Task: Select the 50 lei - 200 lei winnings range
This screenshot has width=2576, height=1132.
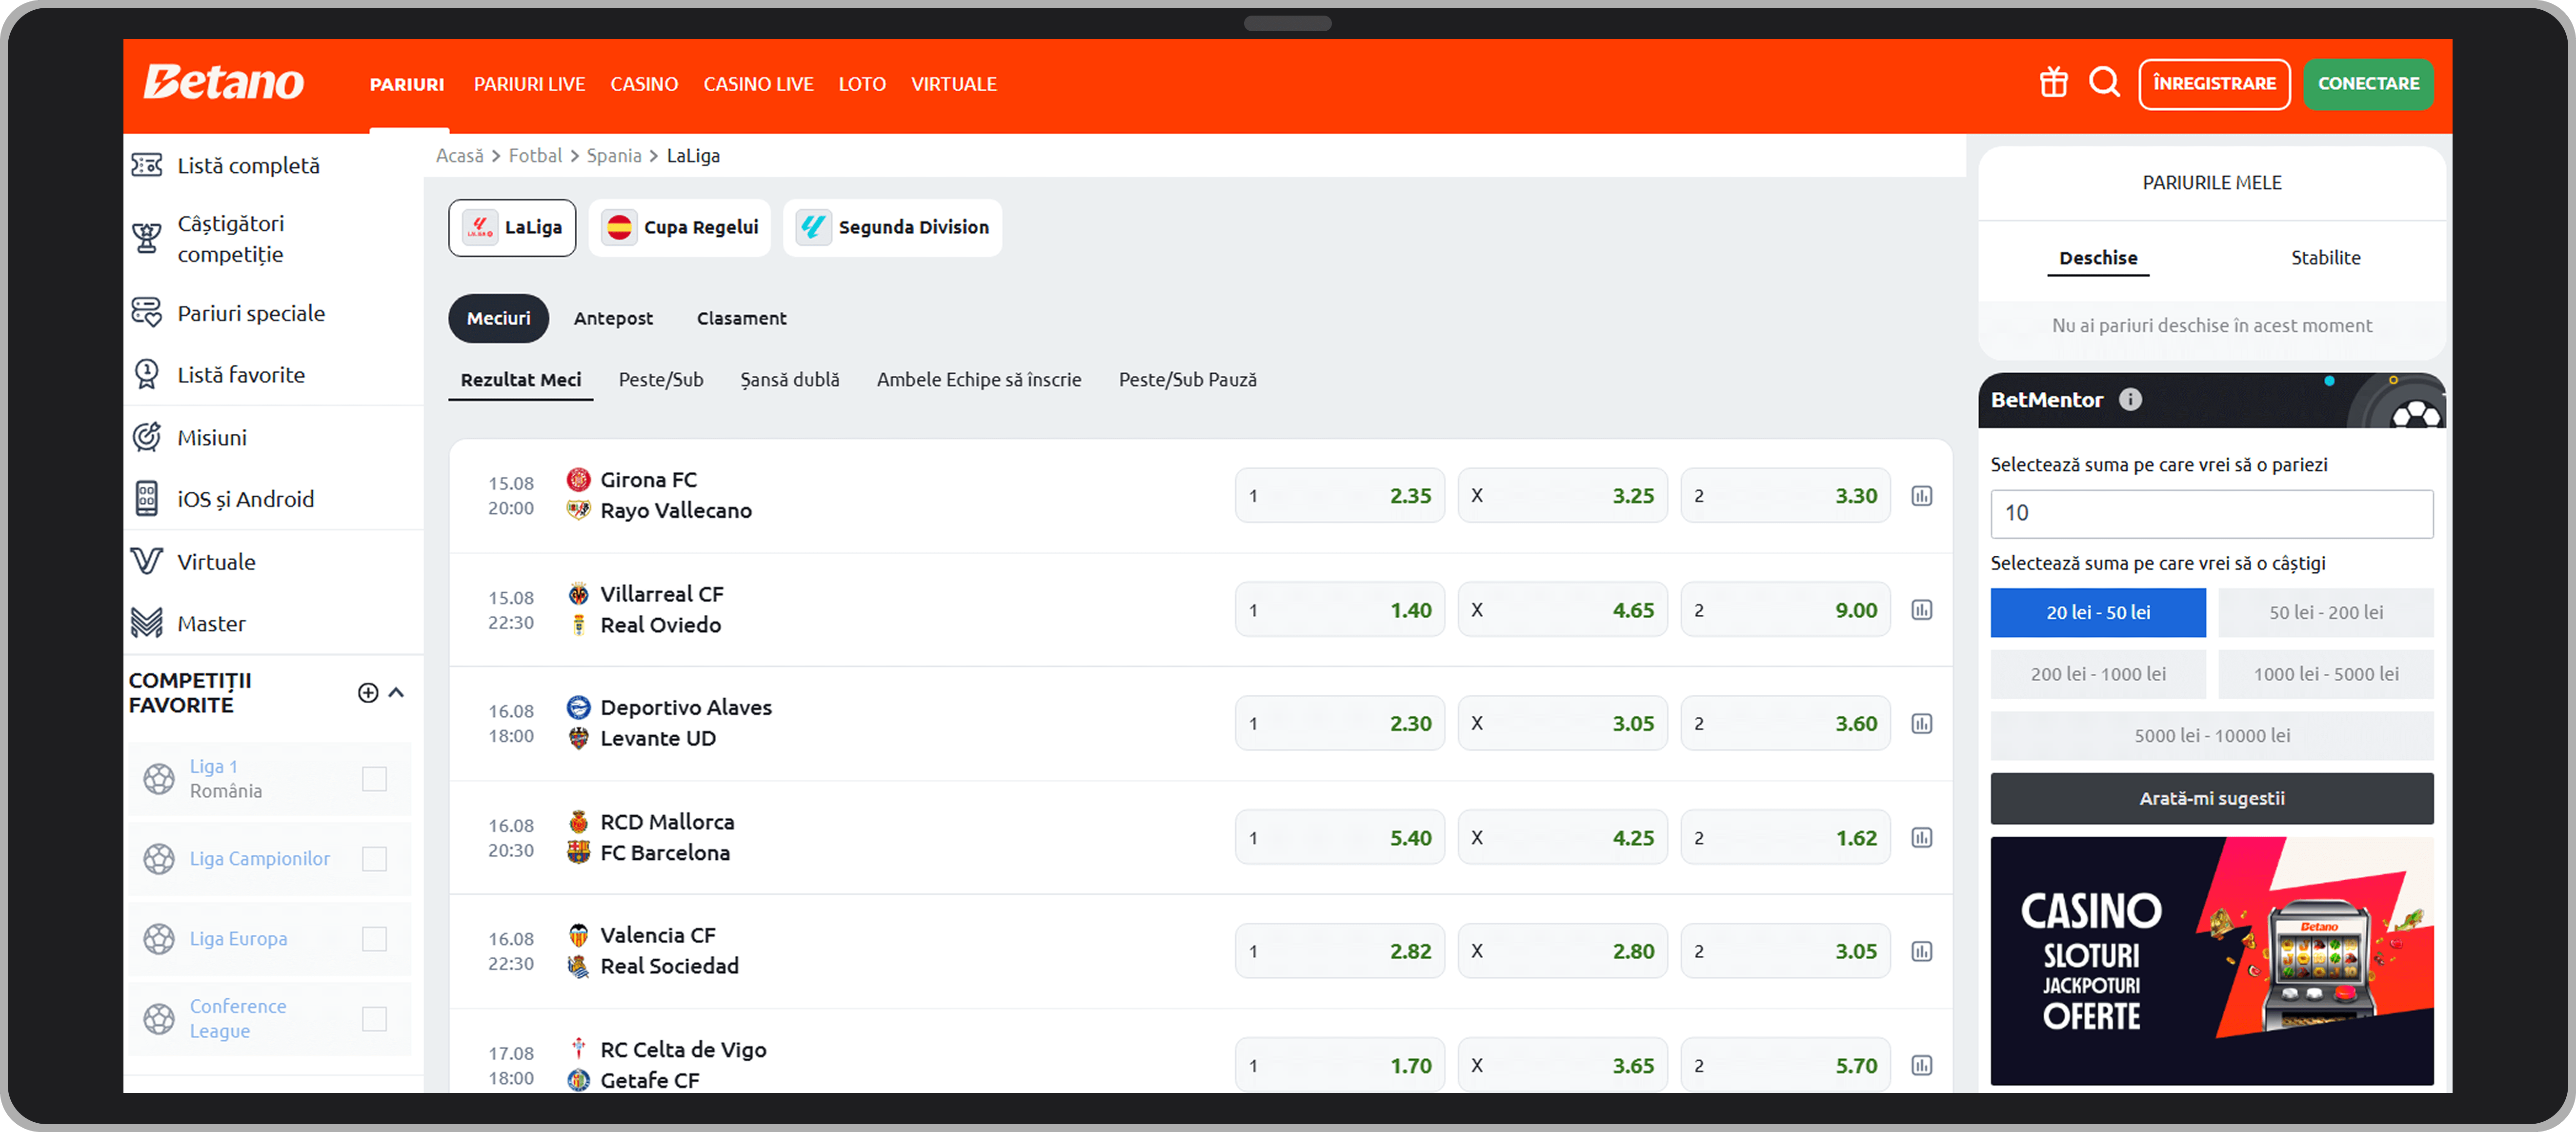Action: 2326,613
